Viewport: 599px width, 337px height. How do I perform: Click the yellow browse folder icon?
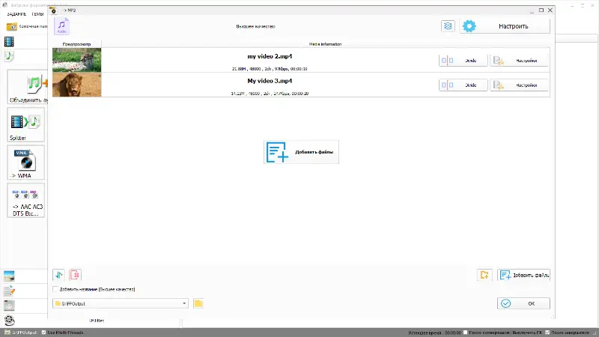pyautogui.click(x=198, y=303)
